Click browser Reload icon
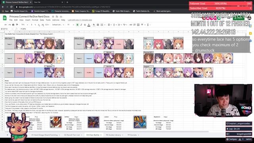Viewport: 254px width, 143px height. pyautogui.click(x=12, y=7)
